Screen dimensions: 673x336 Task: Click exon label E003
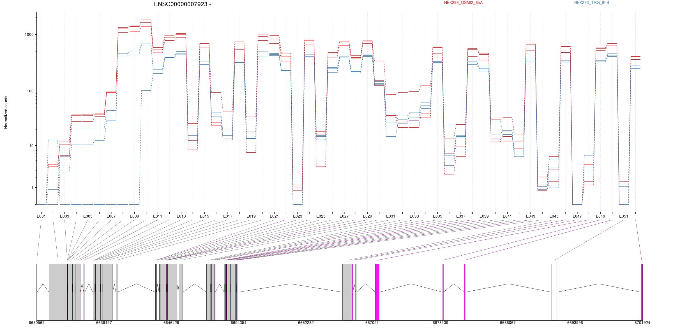pos(64,216)
